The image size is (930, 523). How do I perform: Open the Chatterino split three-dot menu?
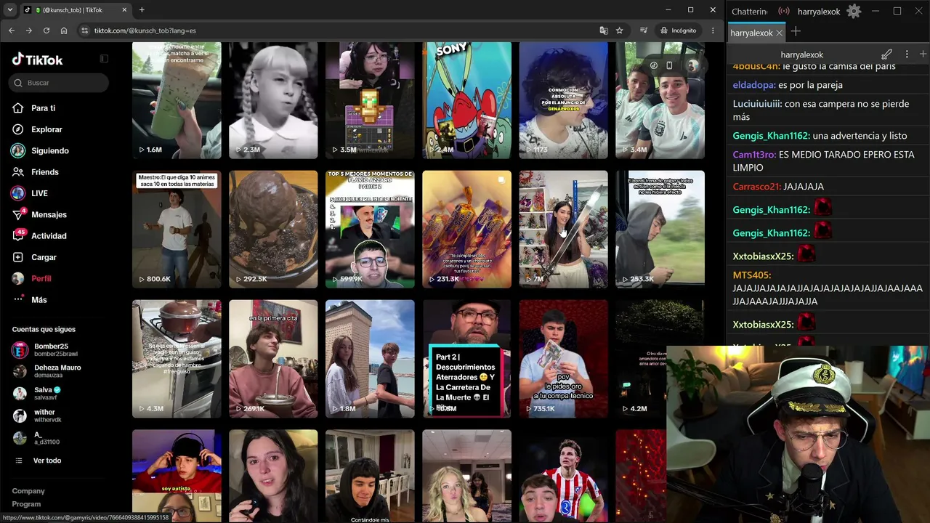pos(907,54)
